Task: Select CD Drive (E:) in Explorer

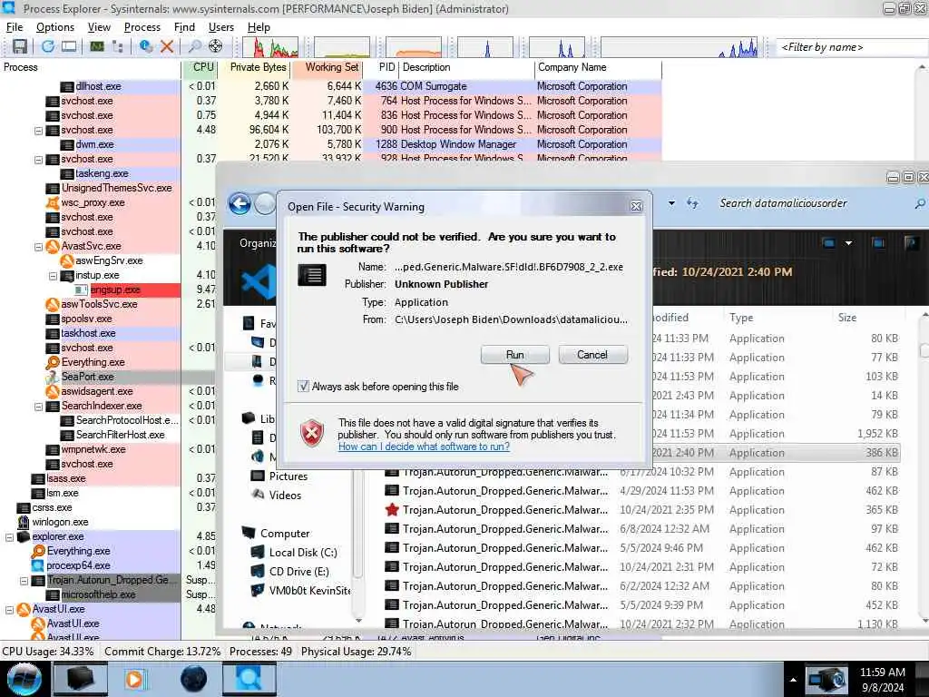Action: [x=290, y=572]
